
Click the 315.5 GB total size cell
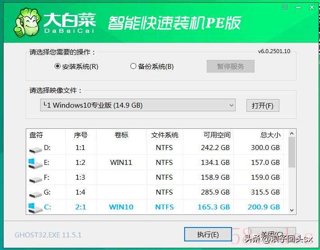(265, 192)
